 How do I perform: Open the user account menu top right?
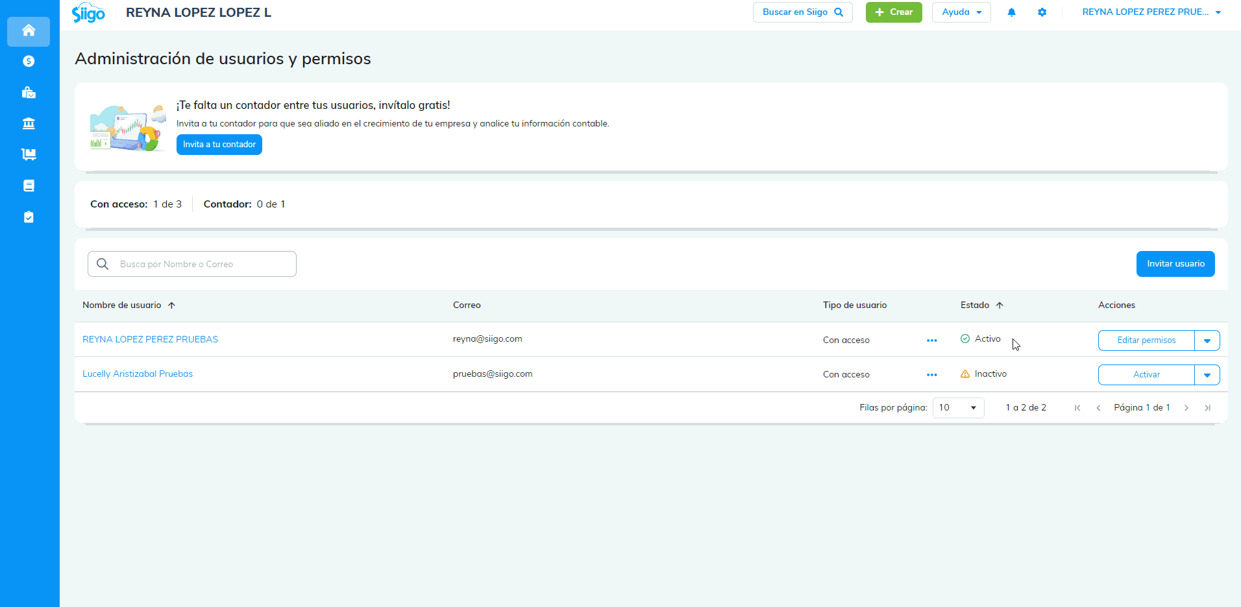1151,12
